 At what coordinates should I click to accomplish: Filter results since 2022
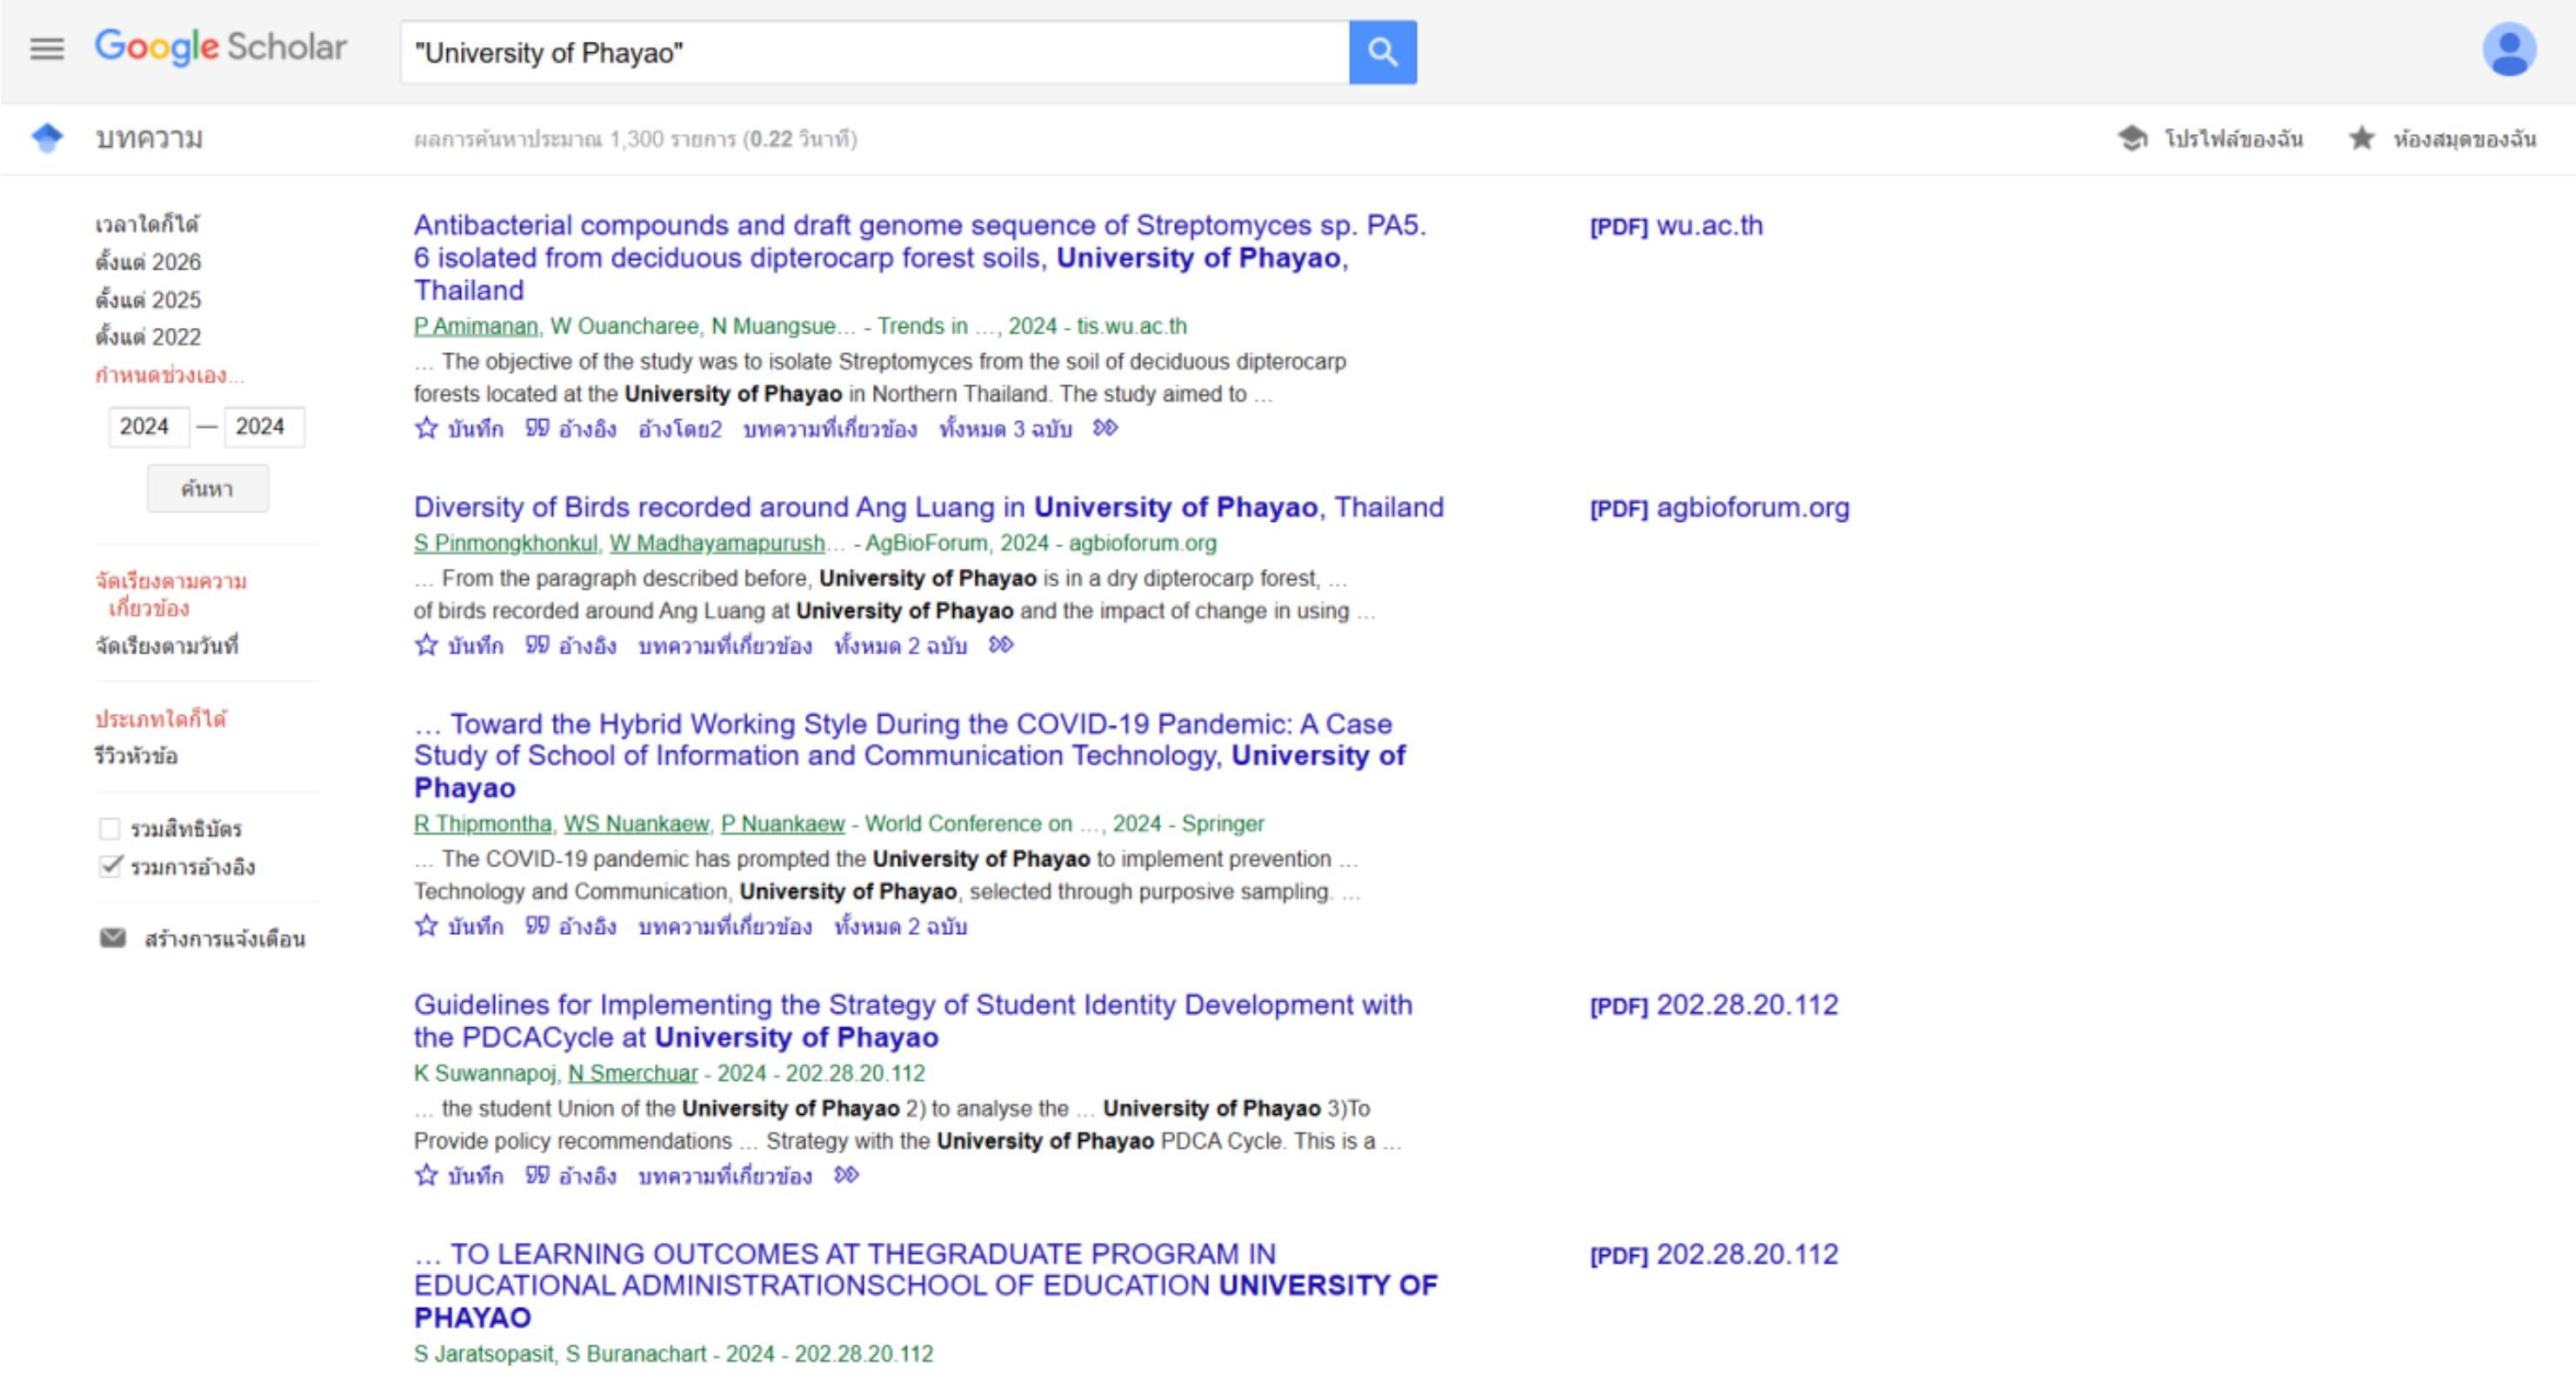tap(148, 337)
